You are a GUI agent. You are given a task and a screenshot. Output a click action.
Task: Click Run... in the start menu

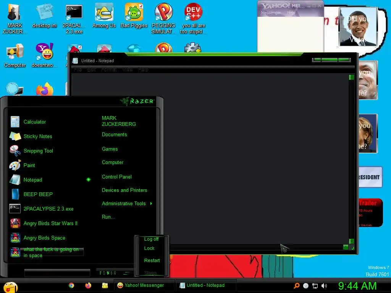click(108, 217)
